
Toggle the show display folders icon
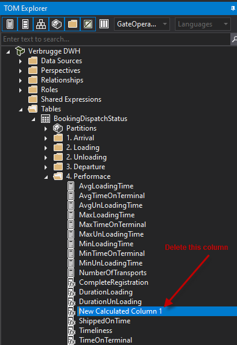pos(72,24)
